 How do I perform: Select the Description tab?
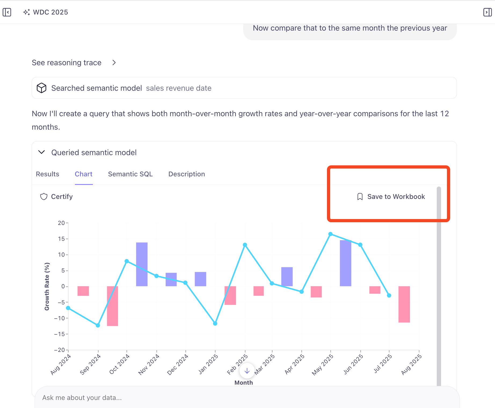pos(187,174)
